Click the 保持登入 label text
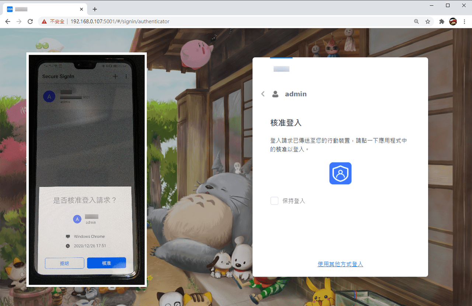The image size is (472, 306). [x=294, y=201]
